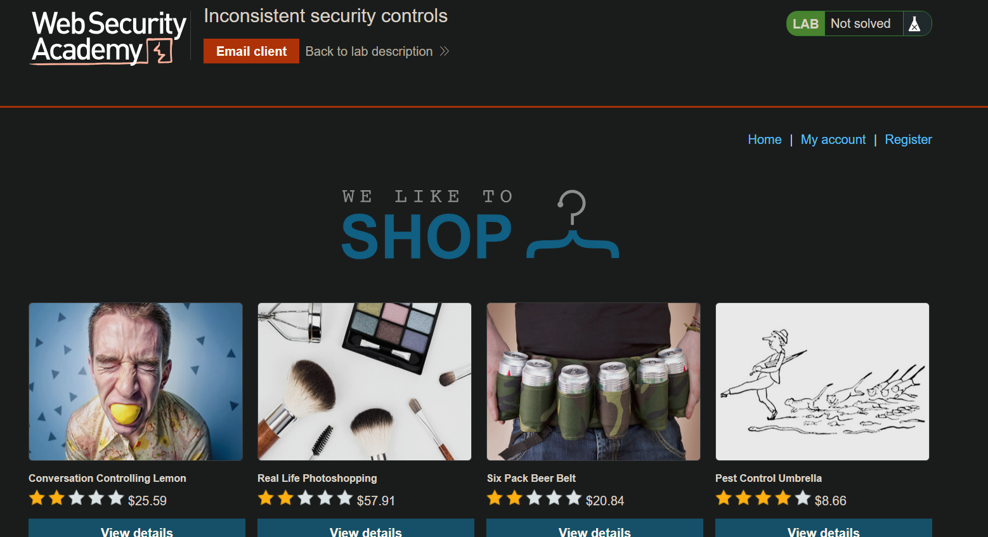Click the green LAB status badge
The width and height of the screenshot is (988, 537).
pos(805,23)
